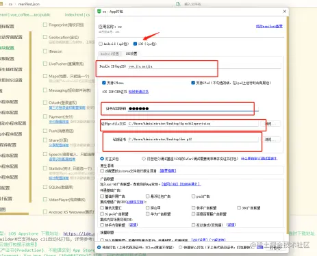Toggle the 支持iPhone checkbox
317x256 pixels.
(104, 83)
